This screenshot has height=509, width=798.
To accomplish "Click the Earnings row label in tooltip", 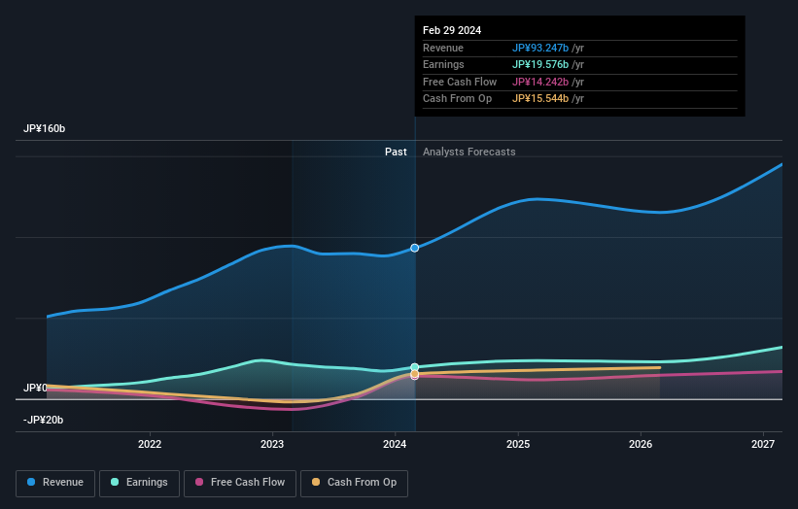I will tap(443, 64).
